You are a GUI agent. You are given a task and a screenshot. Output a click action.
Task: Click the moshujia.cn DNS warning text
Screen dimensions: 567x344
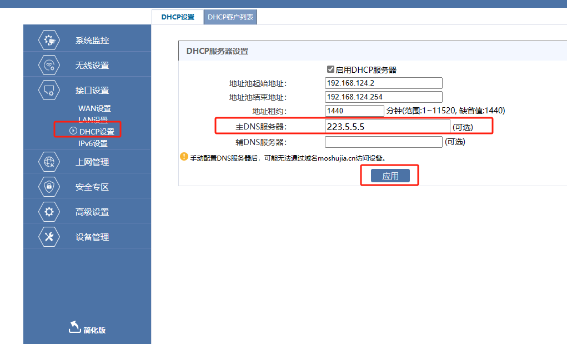pyautogui.click(x=288, y=158)
